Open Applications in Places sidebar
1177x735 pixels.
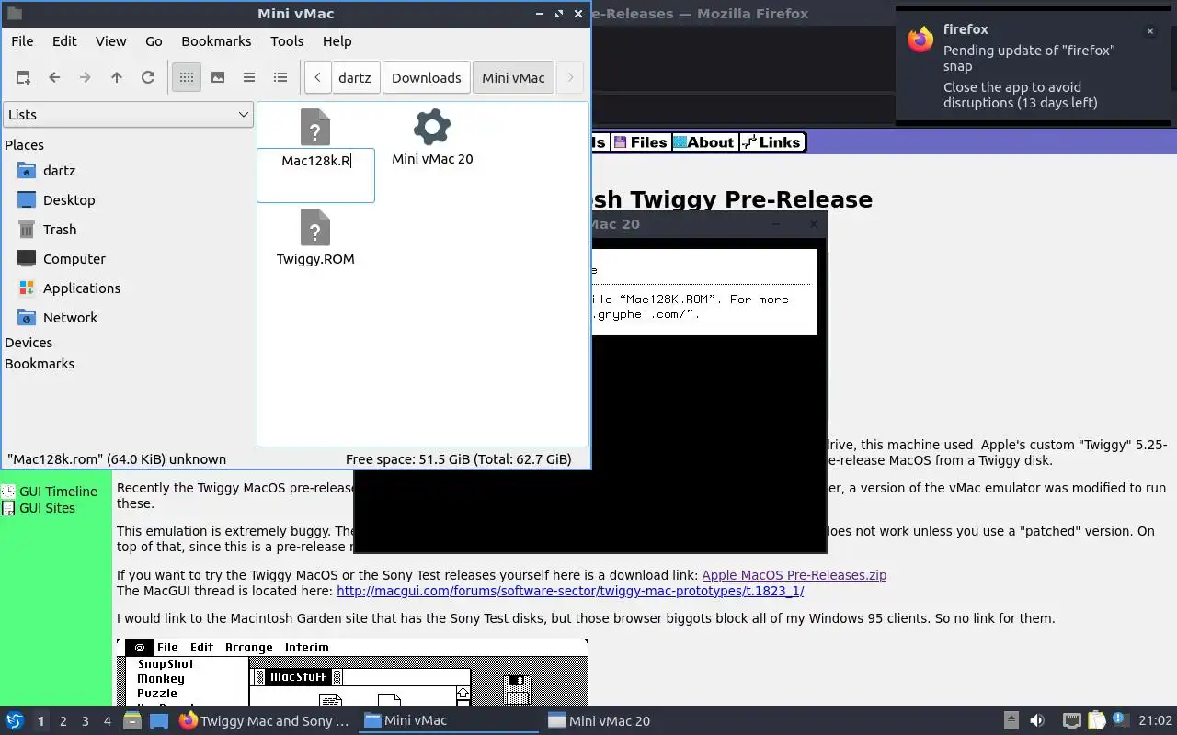coord(82,288)
